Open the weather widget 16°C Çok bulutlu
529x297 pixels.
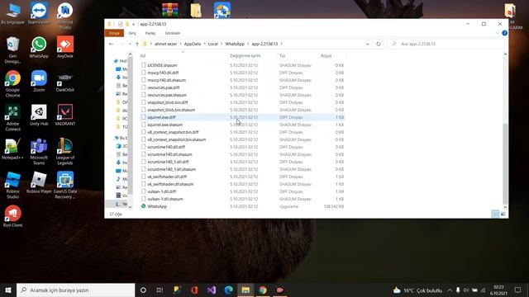[417, 290]
